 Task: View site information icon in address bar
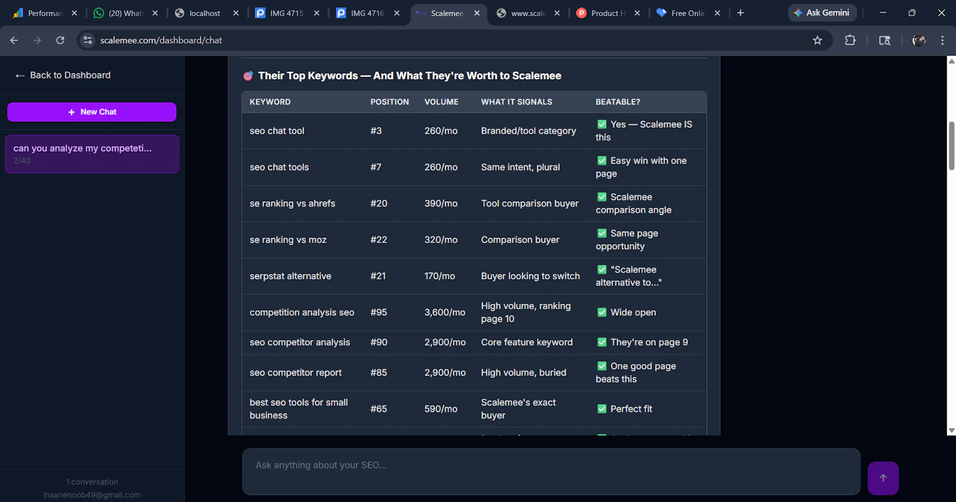click(88, 40)
